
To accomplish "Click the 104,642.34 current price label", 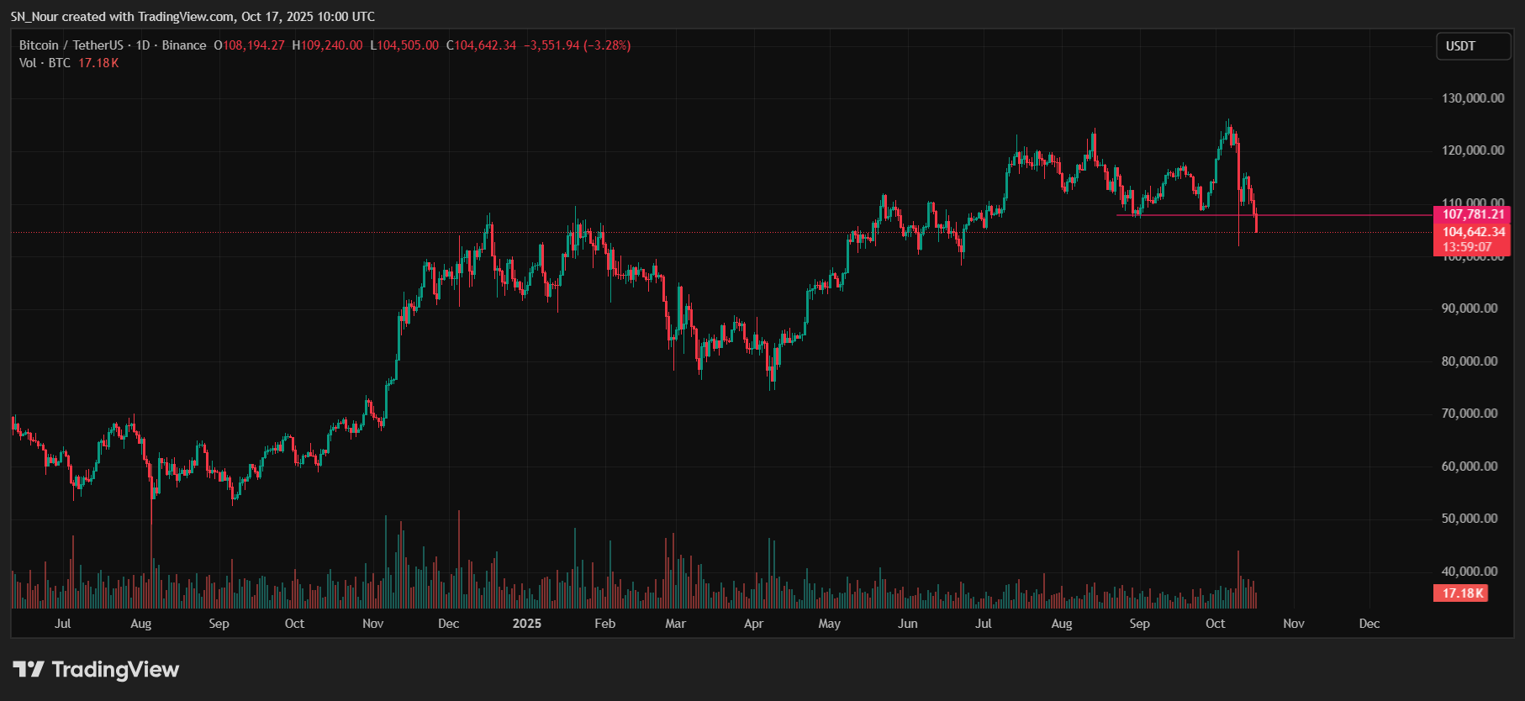I will [1473, 232].
